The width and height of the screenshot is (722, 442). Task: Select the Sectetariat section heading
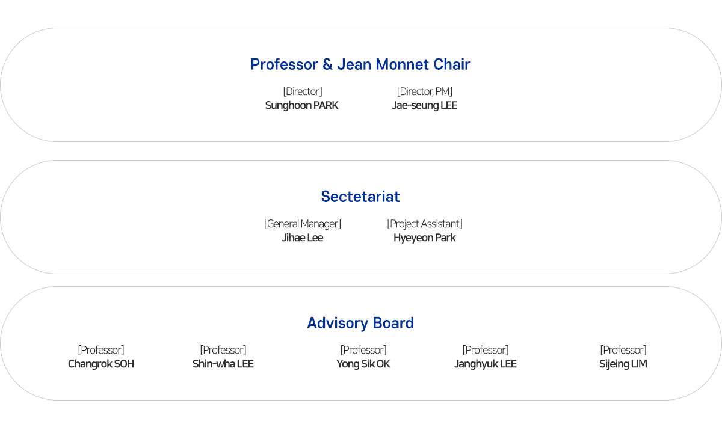360,197
